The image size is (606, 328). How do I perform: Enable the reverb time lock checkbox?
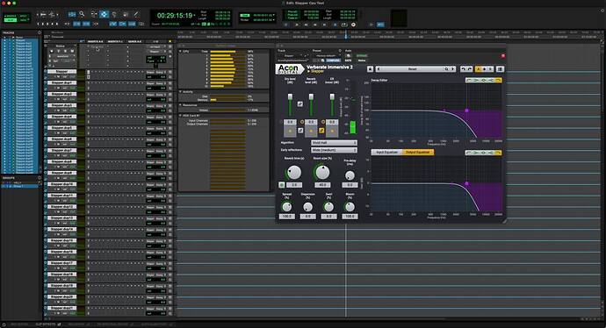coord(282,185)
